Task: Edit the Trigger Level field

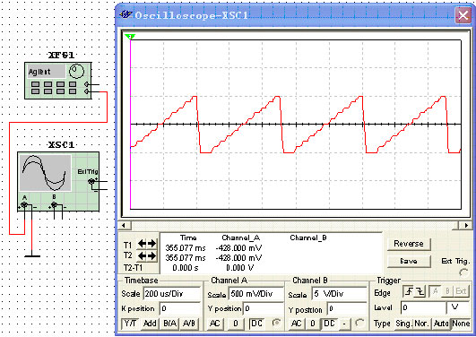Action: [423, 307]
